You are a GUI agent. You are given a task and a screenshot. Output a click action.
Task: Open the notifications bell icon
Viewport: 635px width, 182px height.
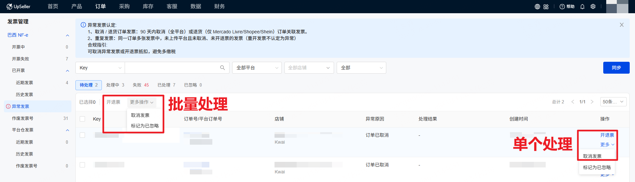click(x=582, y=7)
